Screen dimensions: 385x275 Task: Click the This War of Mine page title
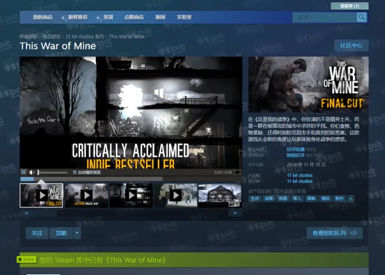(x=58, y=46)
